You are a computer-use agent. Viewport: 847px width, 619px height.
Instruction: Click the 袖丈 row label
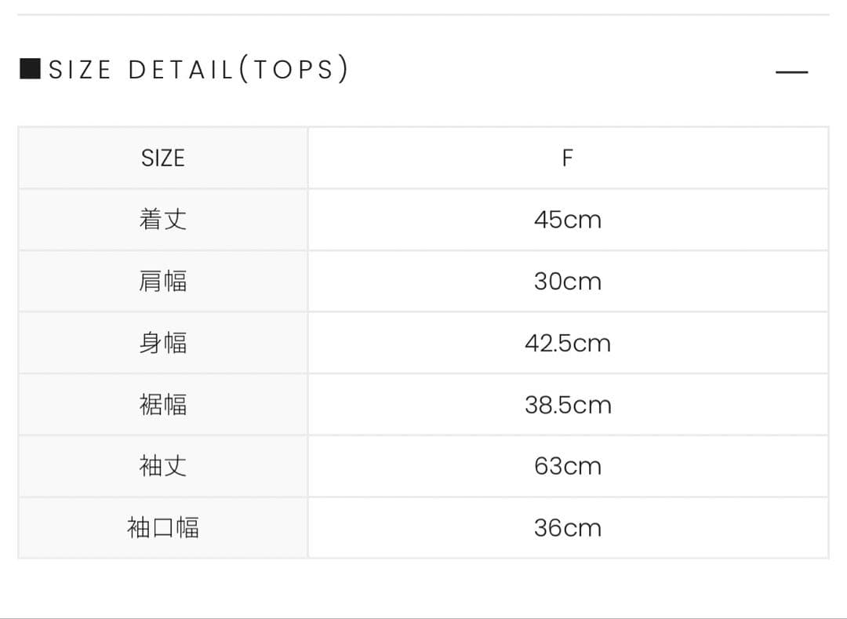pyautogui.click(x=163, y=466)
